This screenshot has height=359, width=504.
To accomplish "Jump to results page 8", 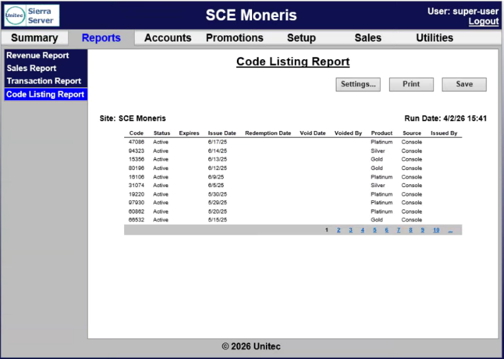I will tap(411, 230).
